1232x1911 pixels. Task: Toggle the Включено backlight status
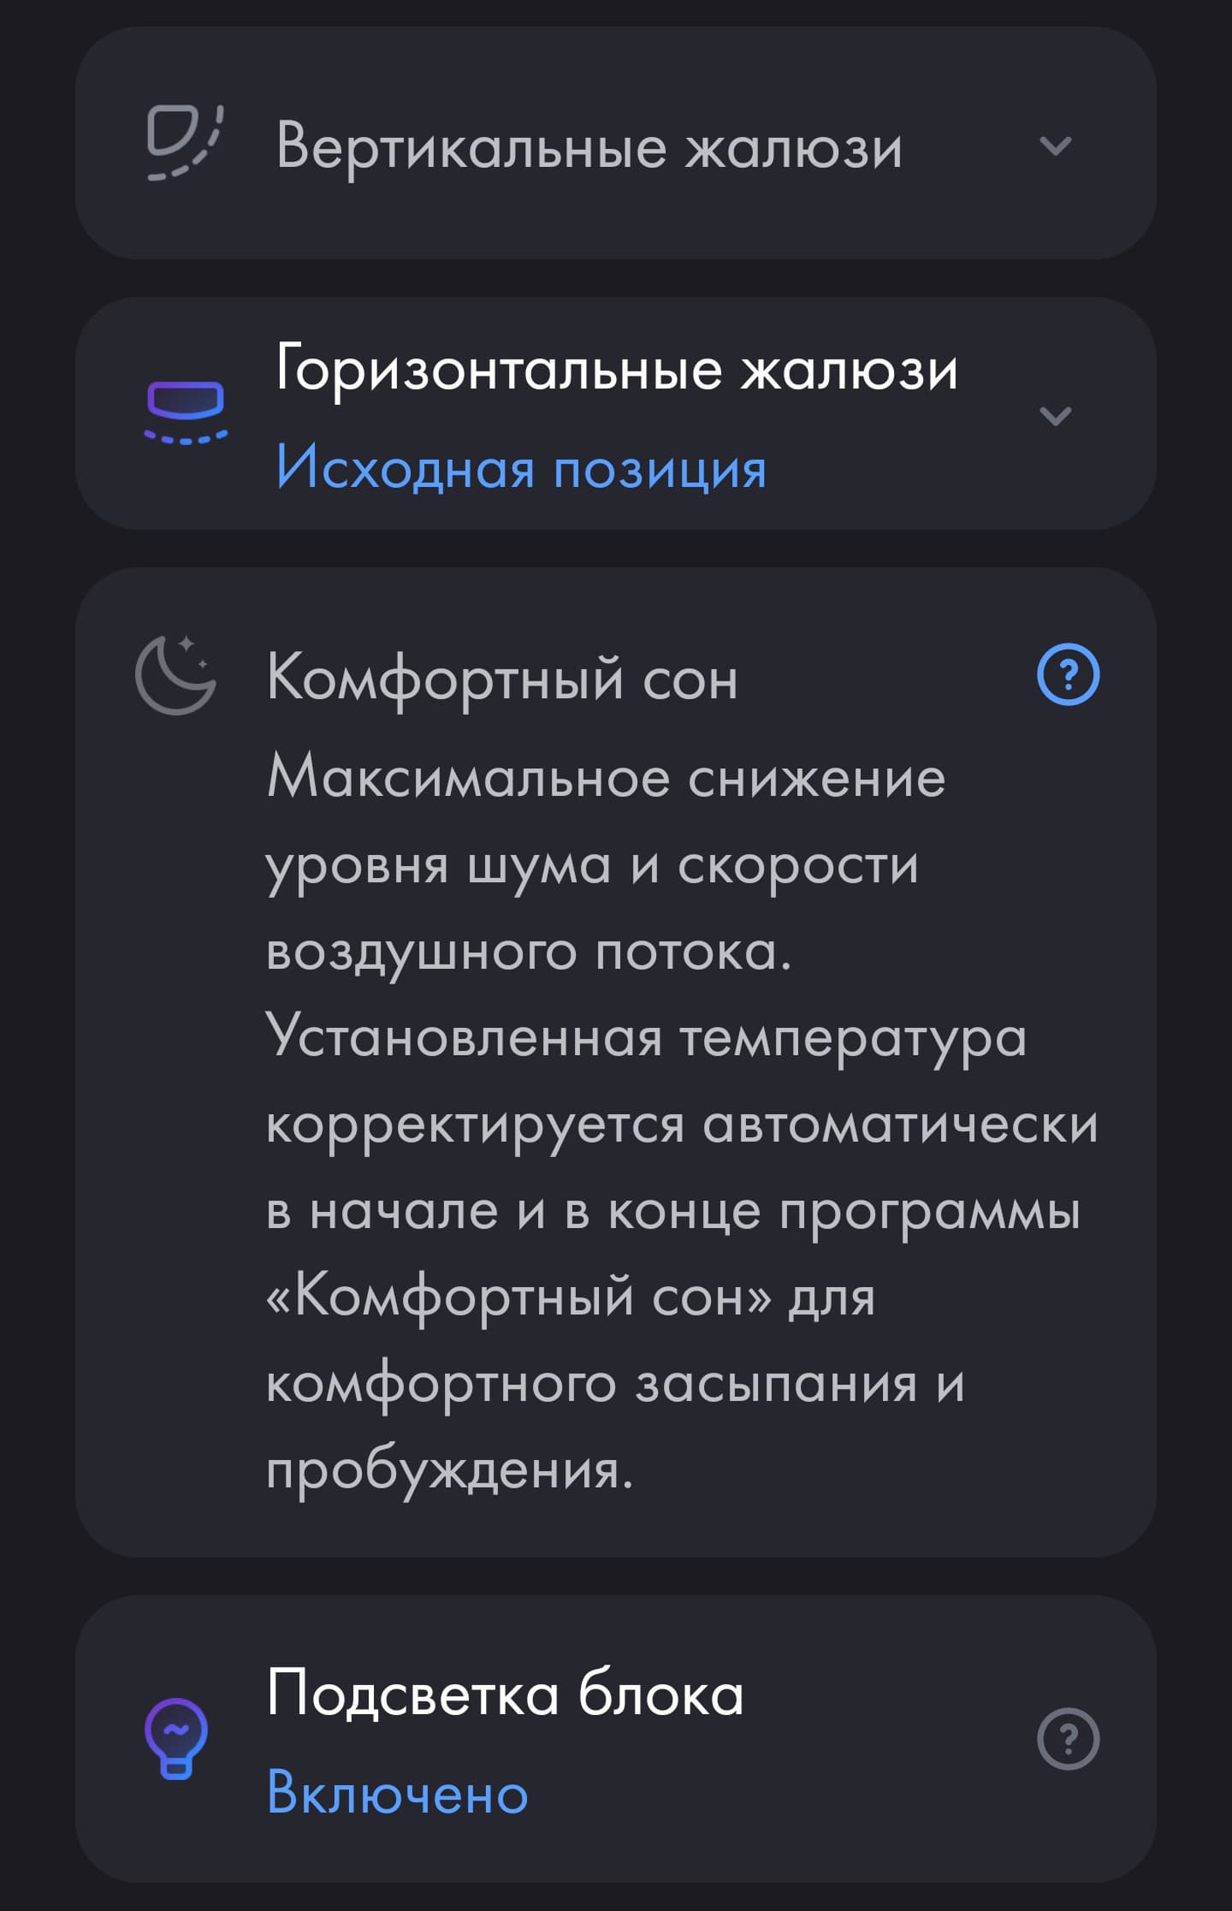coord(397,1792)
